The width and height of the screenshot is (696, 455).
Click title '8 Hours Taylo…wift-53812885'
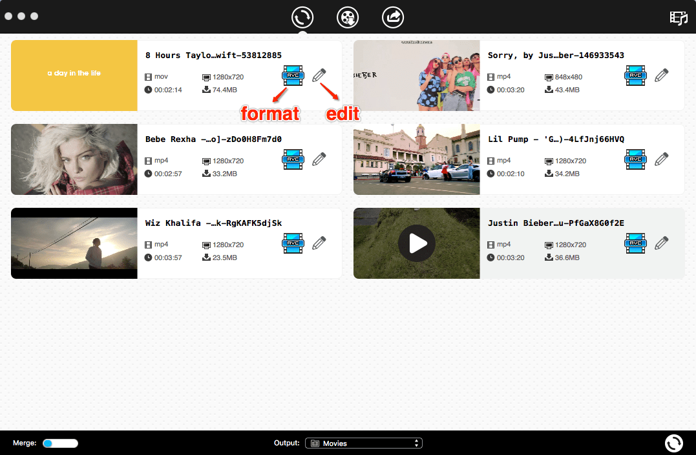click(213, 56)
